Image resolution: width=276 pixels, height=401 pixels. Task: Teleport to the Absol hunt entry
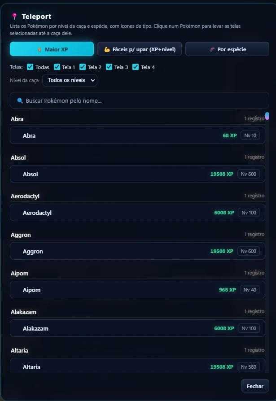tap(137, 174)
